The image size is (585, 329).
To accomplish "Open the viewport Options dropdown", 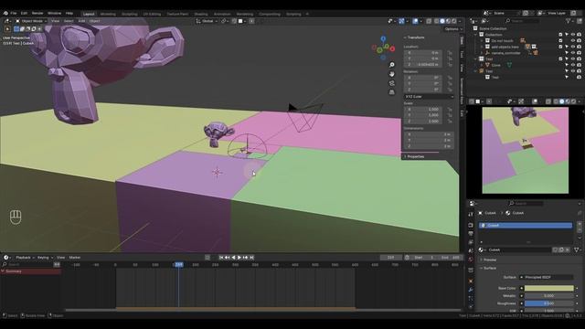I will pos(453,28).
